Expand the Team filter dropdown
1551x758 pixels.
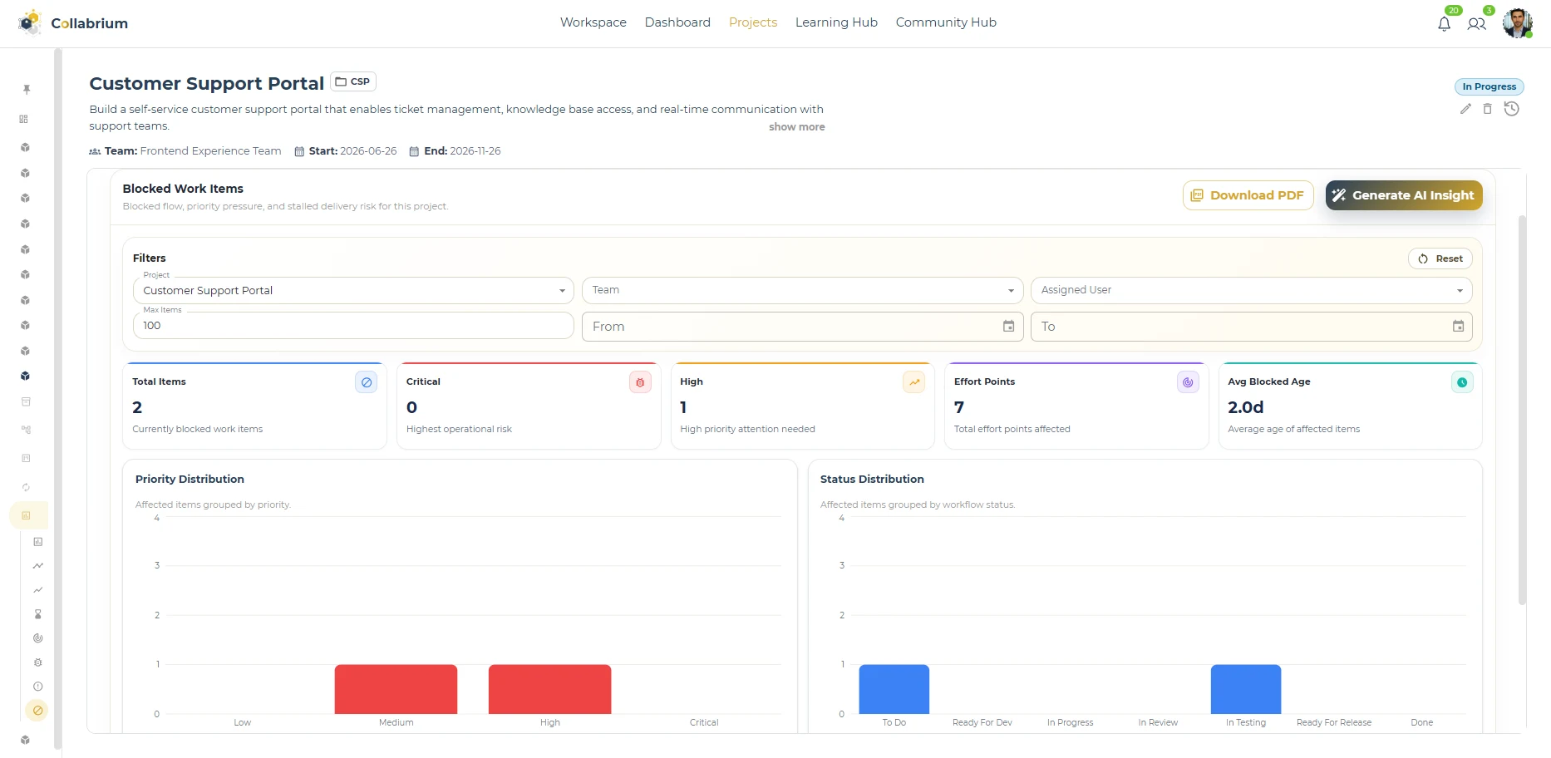coord(802,290)
